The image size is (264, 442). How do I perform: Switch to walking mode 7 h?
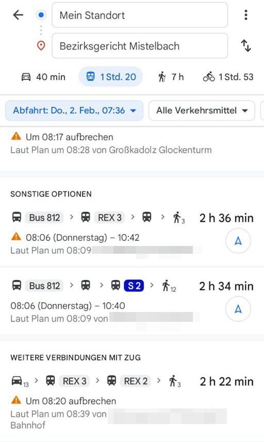(171, 77)
